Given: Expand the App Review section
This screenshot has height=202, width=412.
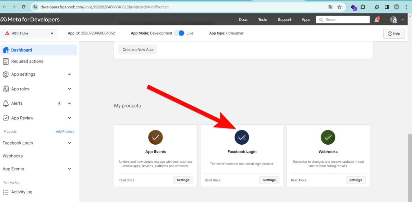Looking at the screenshot, I should pos(69,118).
